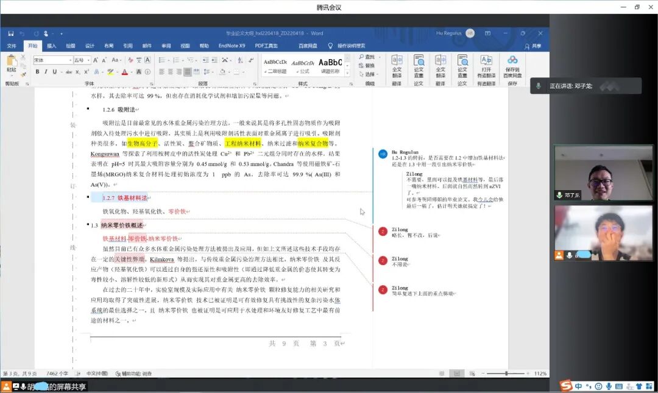Click the center alignment icon

click(x=171, y=72)
